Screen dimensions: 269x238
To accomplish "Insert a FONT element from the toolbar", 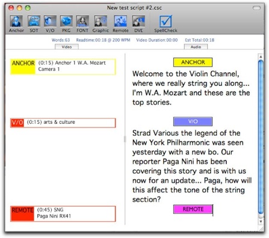I will click(82, 24).
